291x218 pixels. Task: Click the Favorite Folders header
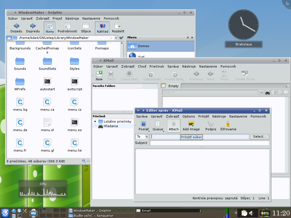117,86
